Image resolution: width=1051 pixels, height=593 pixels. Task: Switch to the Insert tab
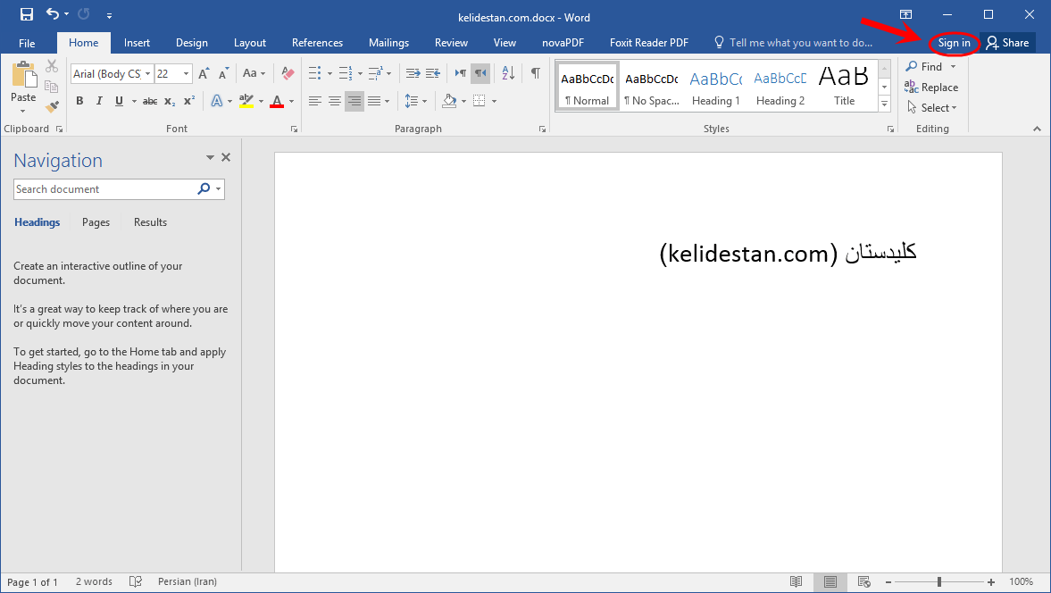[137, 43]
